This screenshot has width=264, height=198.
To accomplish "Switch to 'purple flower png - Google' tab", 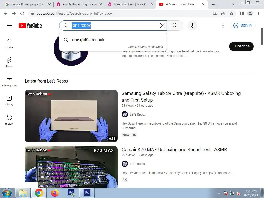I will pyautogui.click(x=29, y=4).
